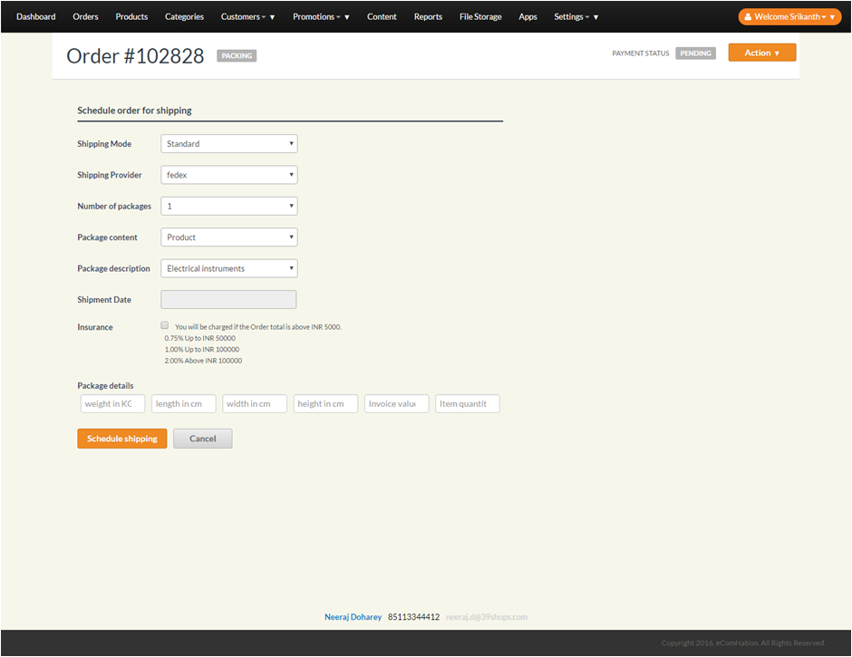Open the Package description dropdown
The width and height of the screenshot is (852, 657).
[228, 268]
